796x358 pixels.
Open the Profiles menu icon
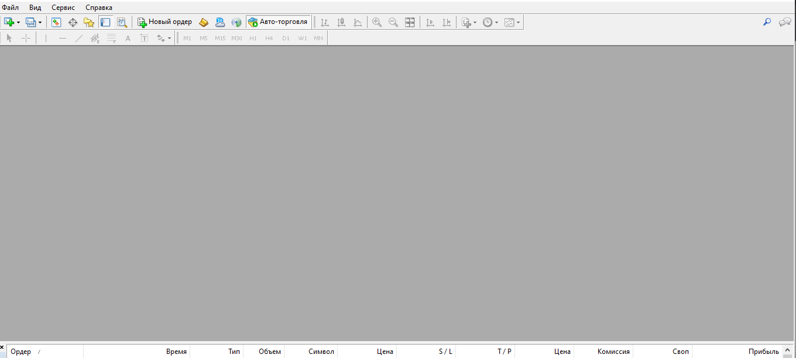click(x=30, y=22)
